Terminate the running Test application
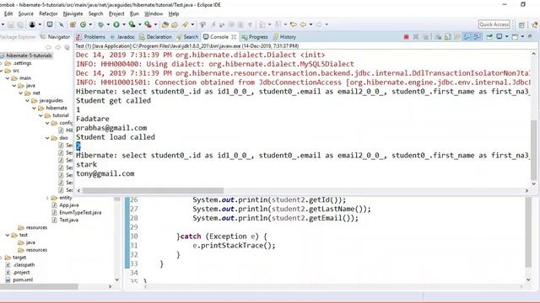Viewport: 540px width, 303px height. (x=407, y=37)
